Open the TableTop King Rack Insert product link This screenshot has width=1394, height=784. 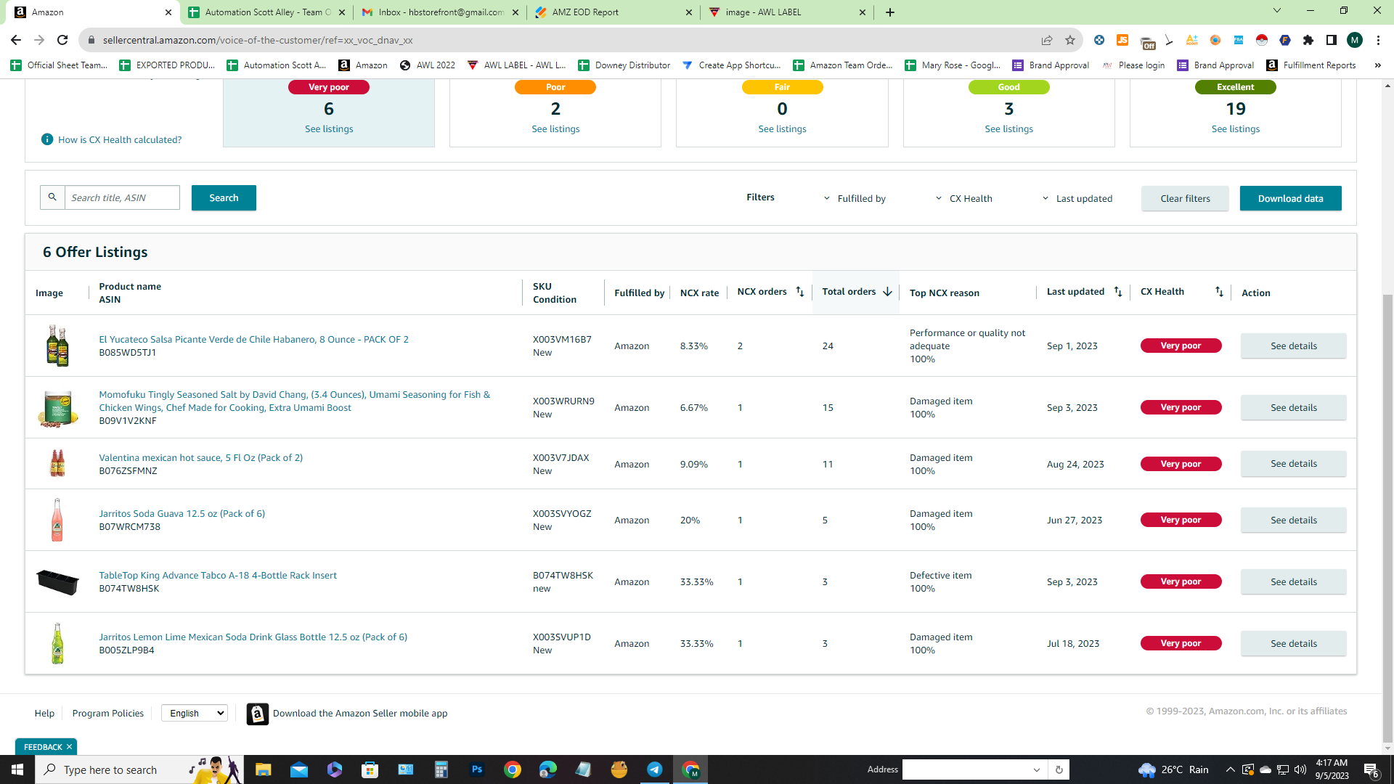[x=218, y=575]
